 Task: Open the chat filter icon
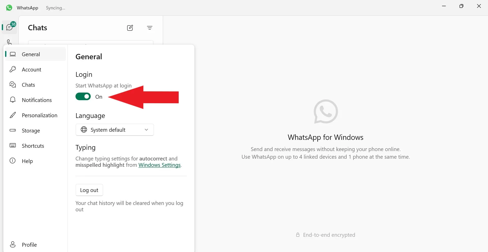150,28
